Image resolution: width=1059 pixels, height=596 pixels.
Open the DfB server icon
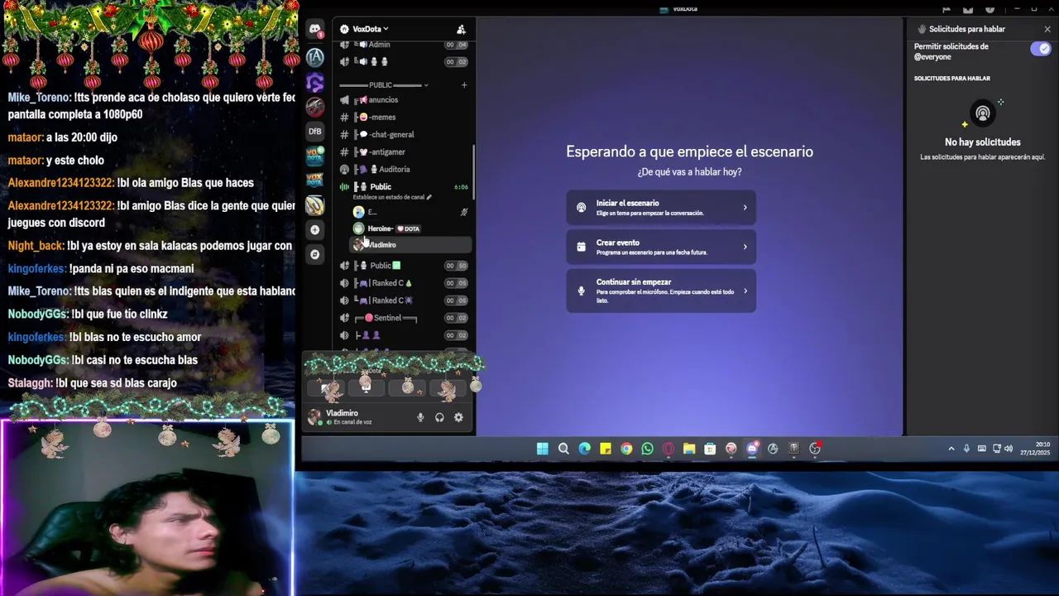[315, 131]
